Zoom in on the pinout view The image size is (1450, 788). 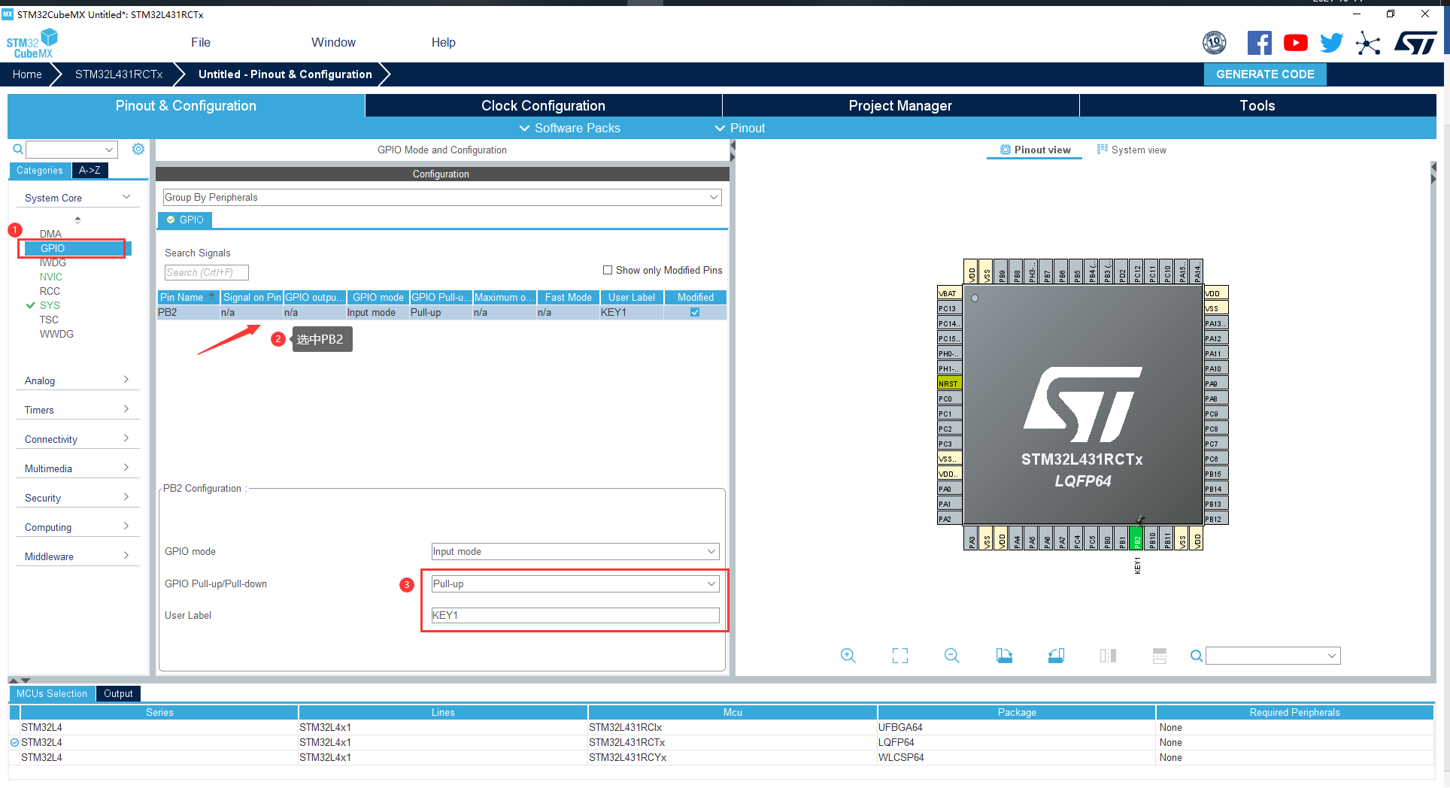[848, 656]
